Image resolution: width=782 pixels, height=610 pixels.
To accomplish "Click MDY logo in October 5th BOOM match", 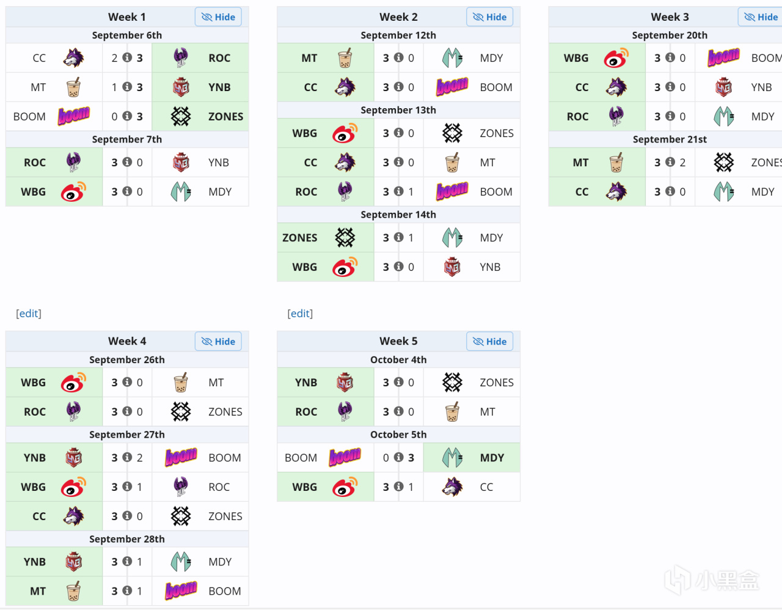I will pyautogui.click(x=452, y=458).
